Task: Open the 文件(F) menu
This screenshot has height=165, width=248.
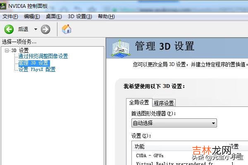Action: pos(10,16)
